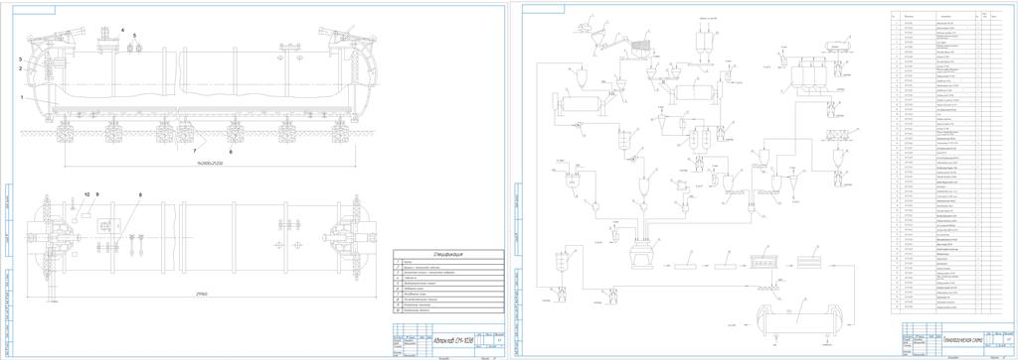Screen dimensions: 1018x360
Task: Click the Спецификация table header
Action: click(x=448, y=255)
